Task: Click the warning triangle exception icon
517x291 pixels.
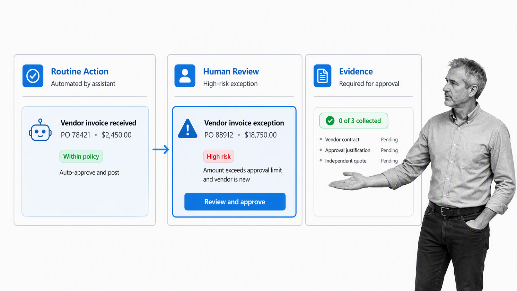Action: (187, 129)
